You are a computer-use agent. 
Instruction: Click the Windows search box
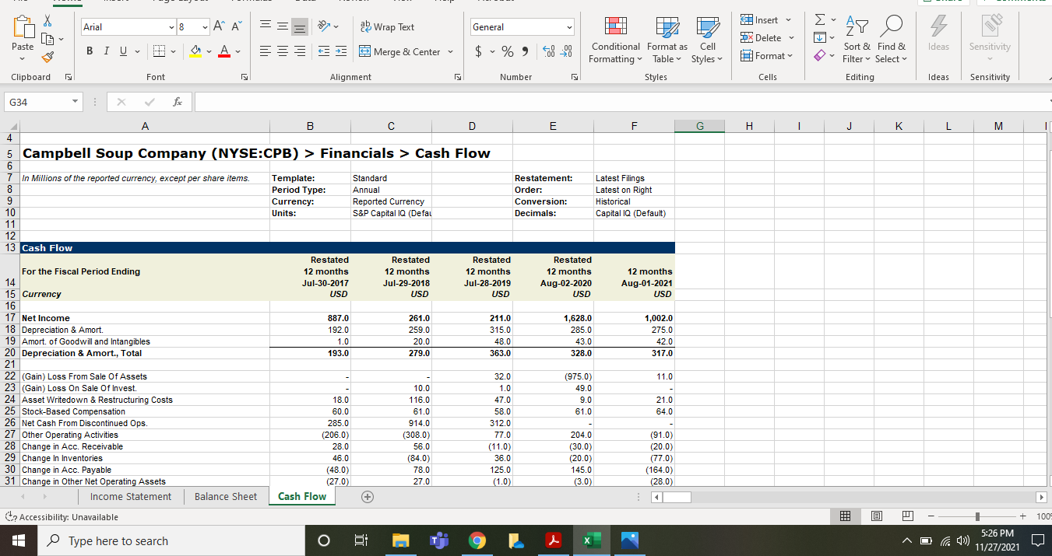point(171,541)
